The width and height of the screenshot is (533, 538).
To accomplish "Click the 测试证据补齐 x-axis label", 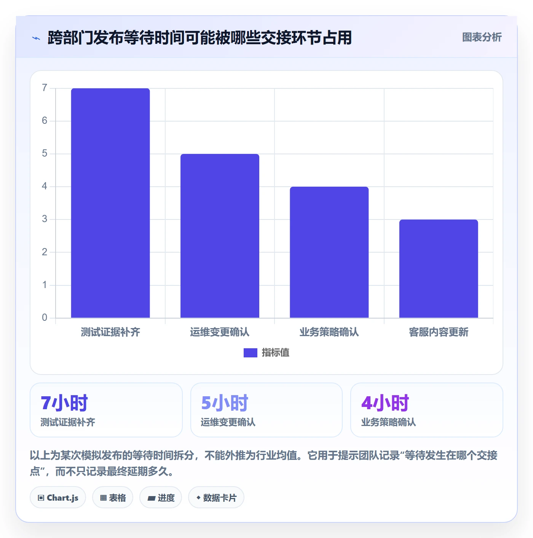I will [x=110, y=332].
